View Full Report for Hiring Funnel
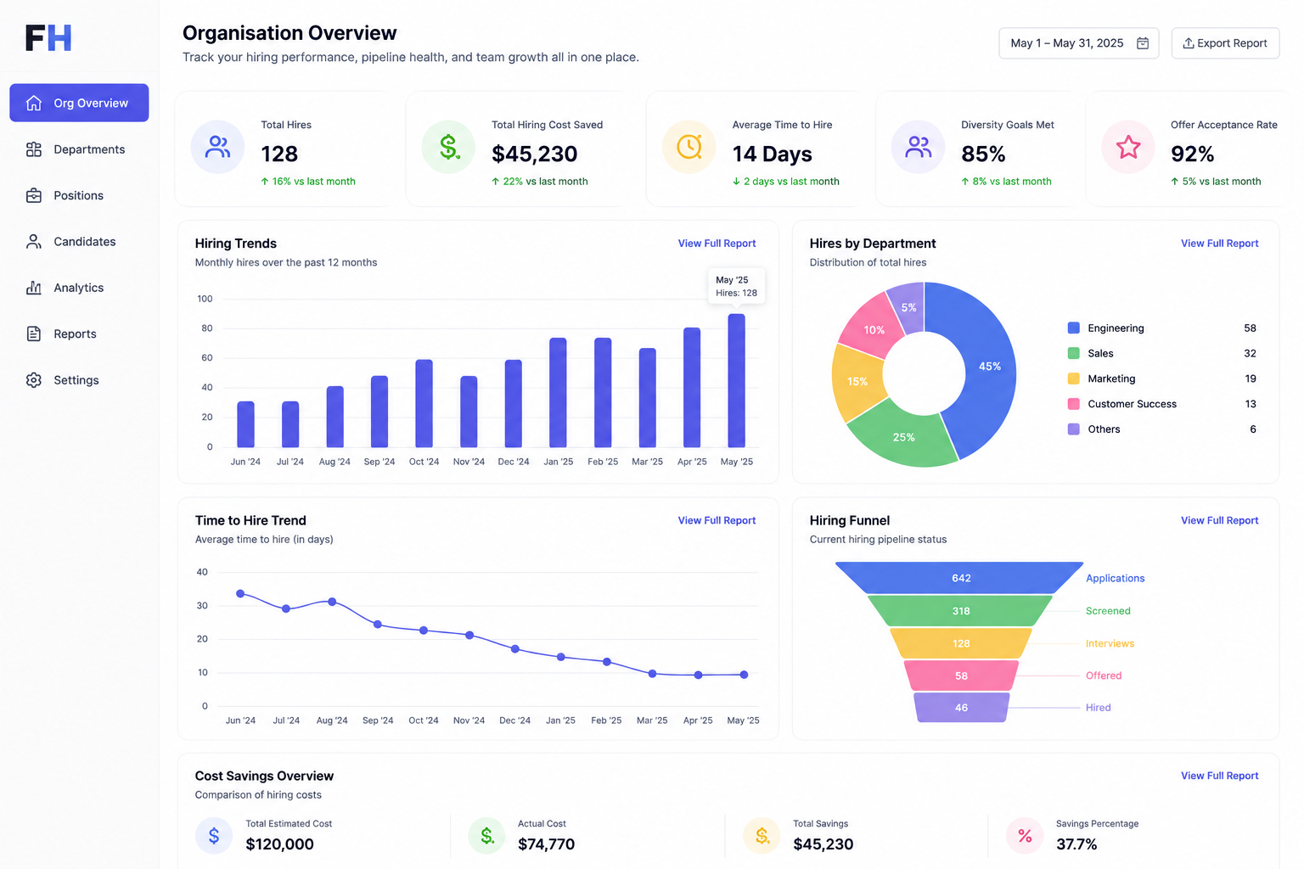 [1219, 521]
